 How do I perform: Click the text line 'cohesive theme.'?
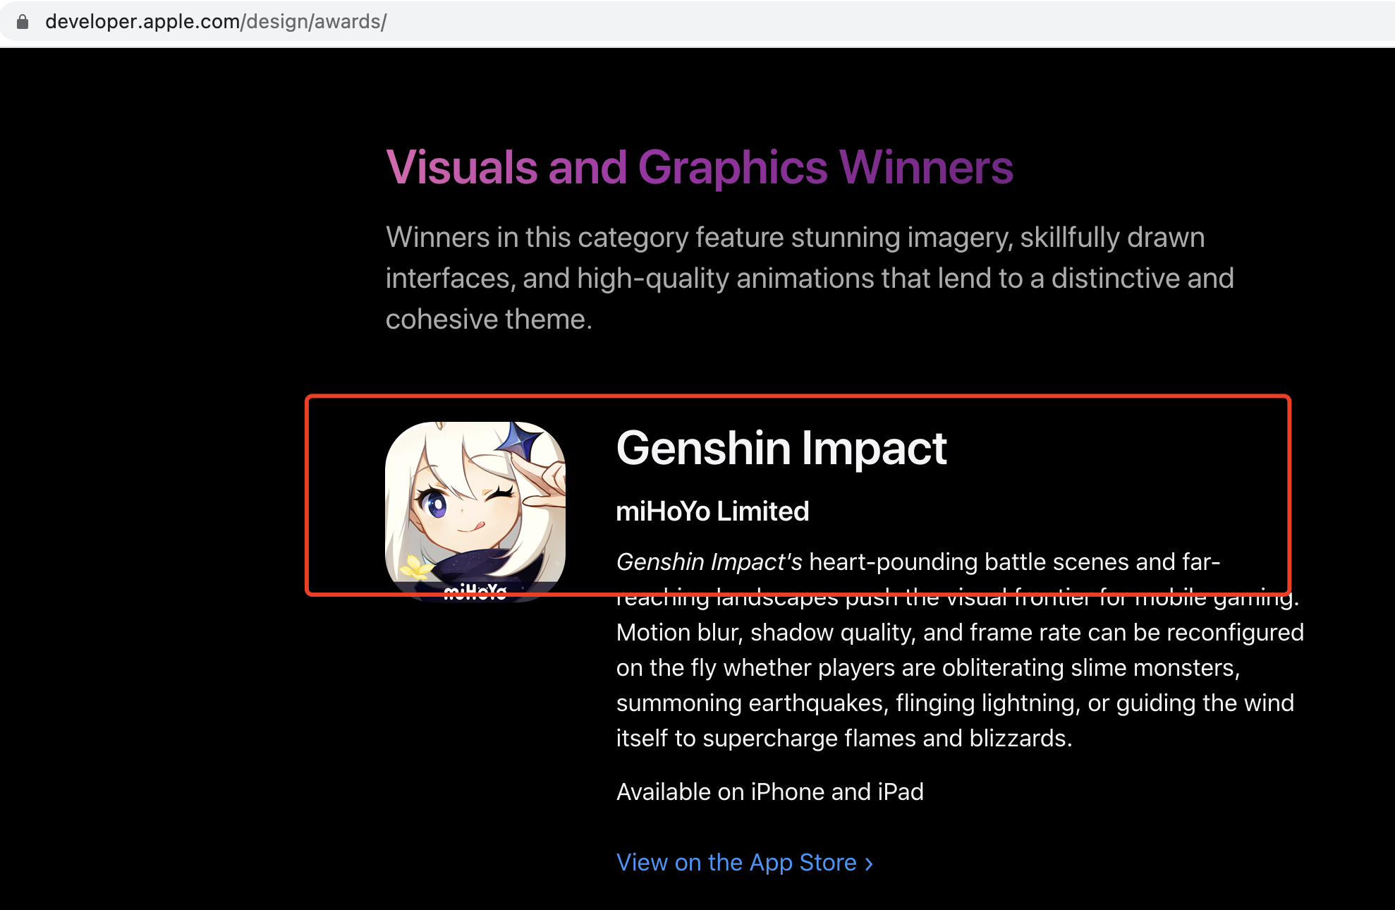pos(489,320)
